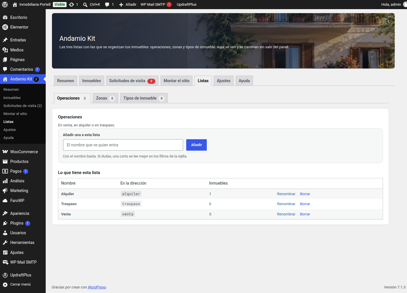Image resolution: width=407 pixels, height=293 pixels.
Task: Click the Escritorio dashboard icon in sidebar
Action: coord(5,17)
